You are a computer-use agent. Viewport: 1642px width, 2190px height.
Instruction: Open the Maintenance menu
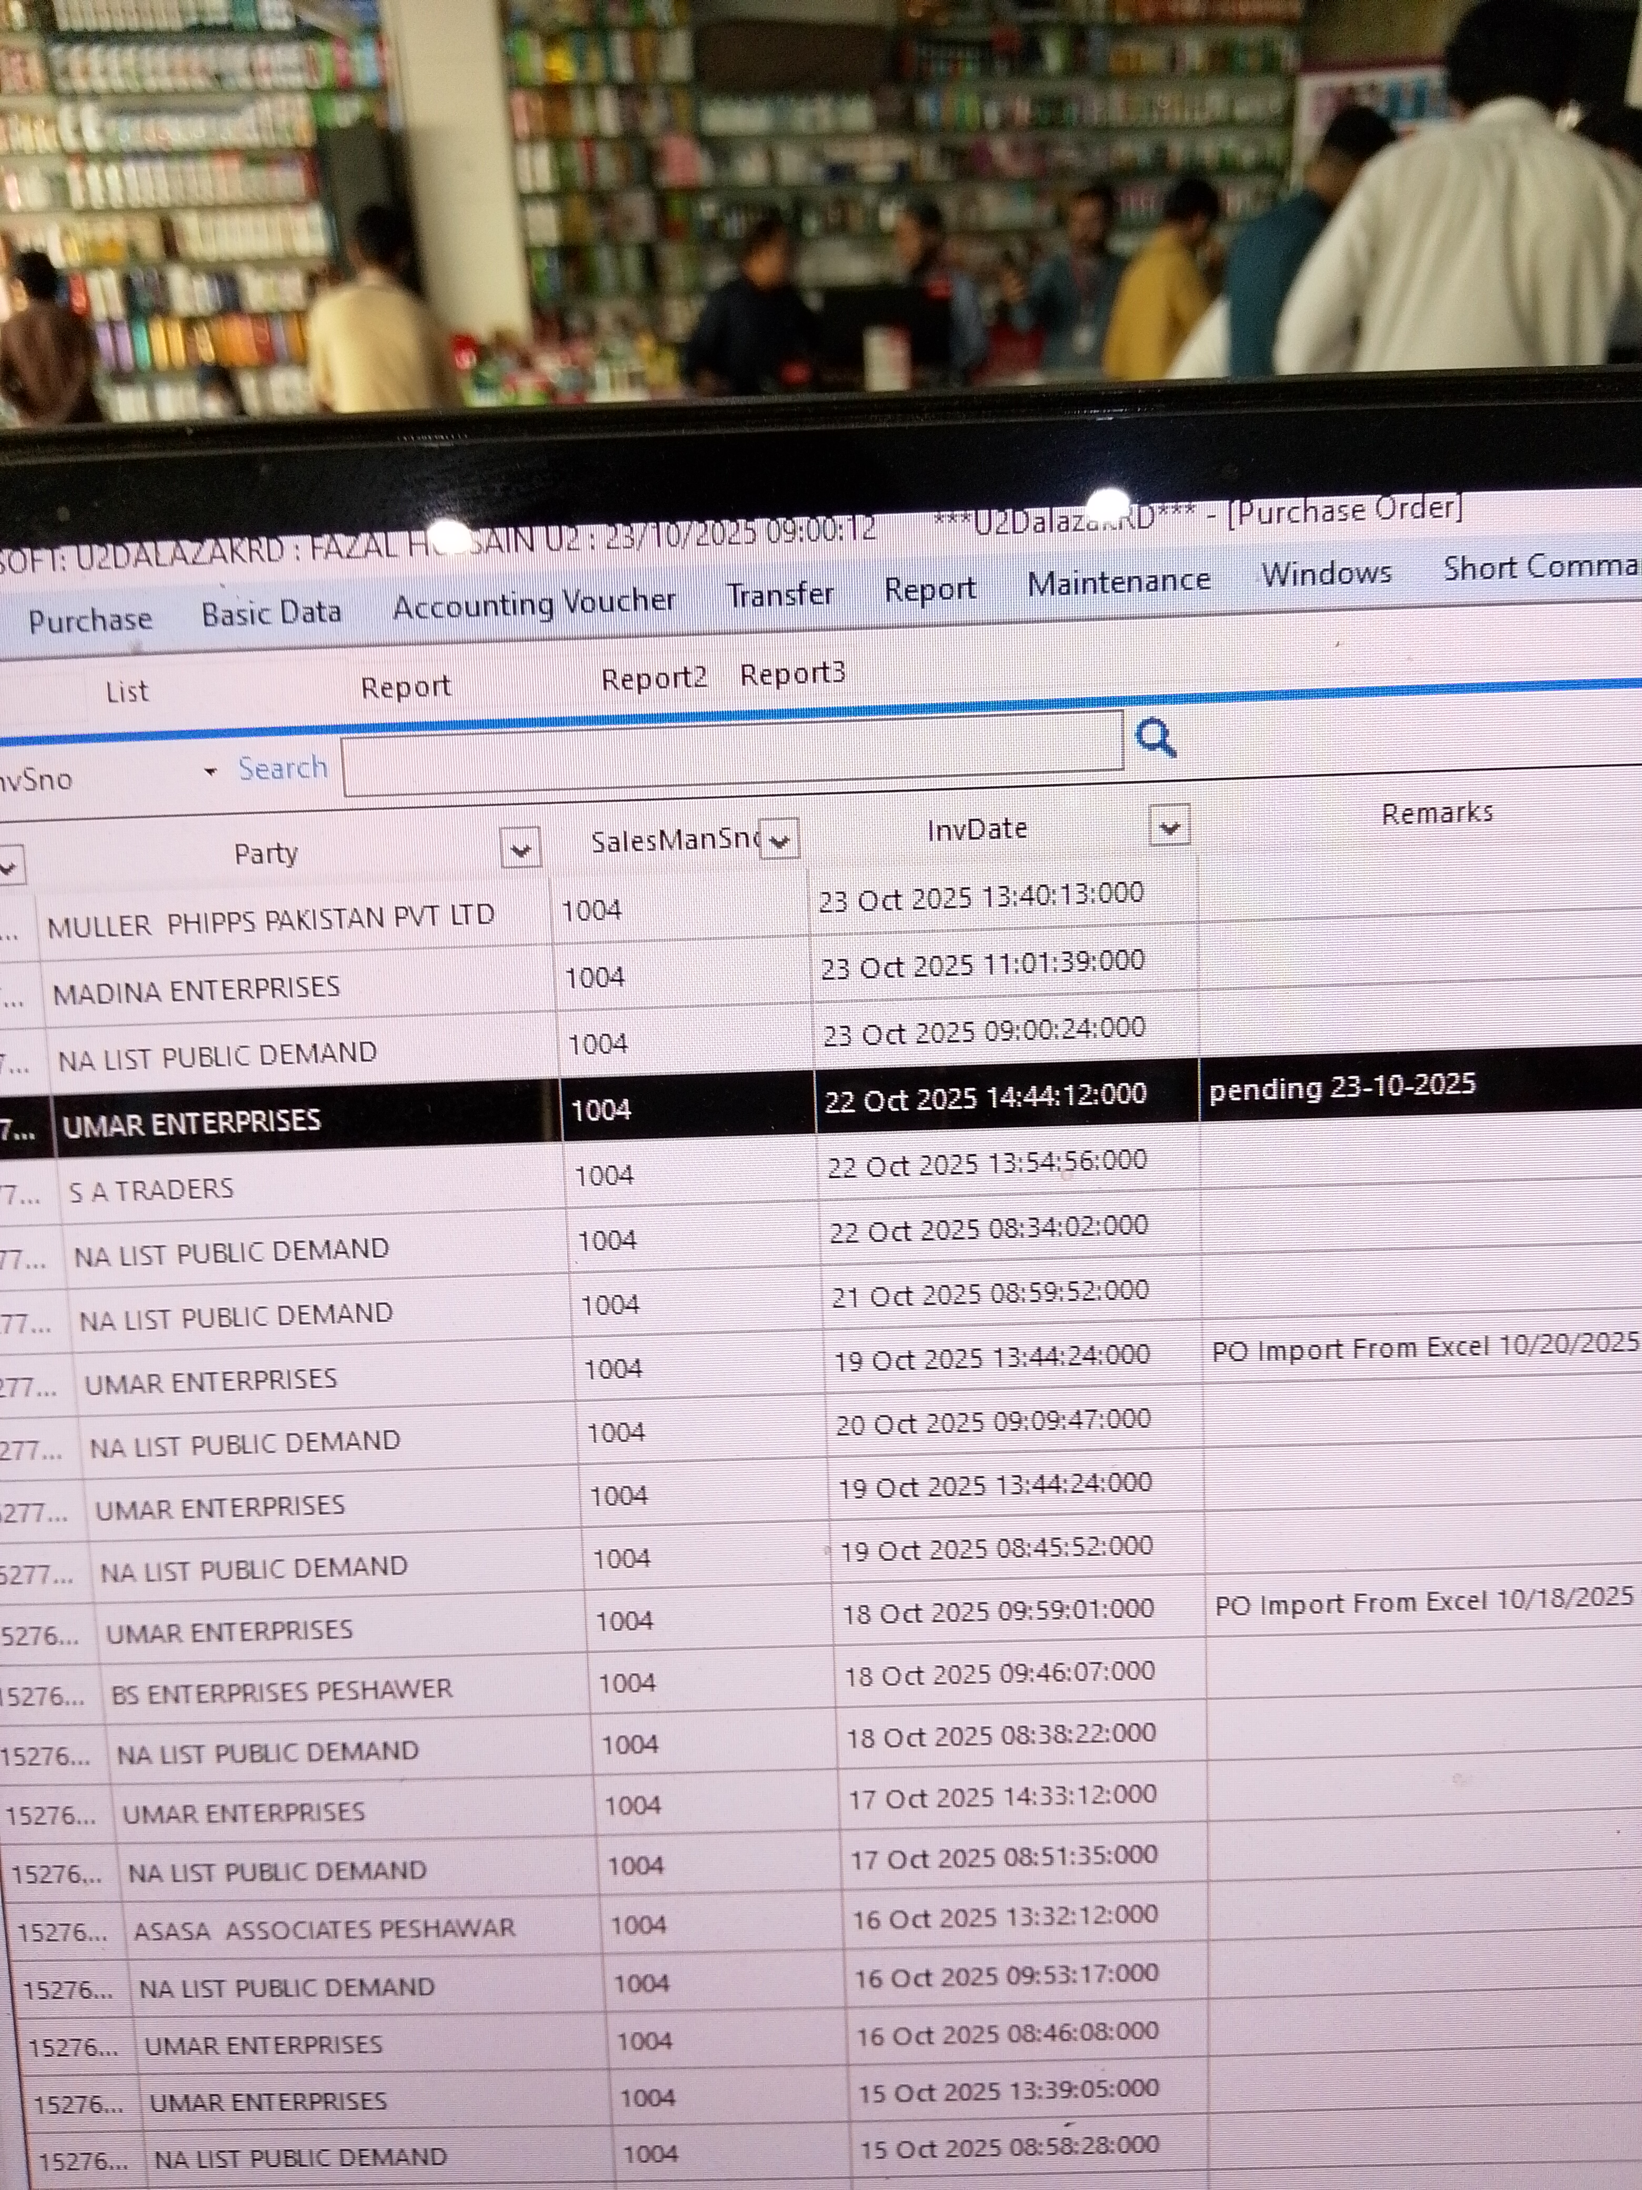point(1118,581)
